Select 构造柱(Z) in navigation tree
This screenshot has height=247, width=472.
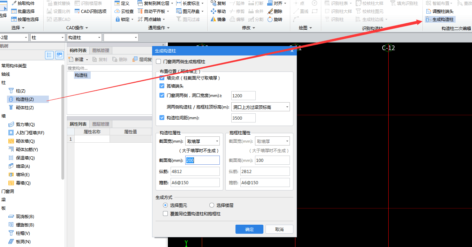pos(24,99)
